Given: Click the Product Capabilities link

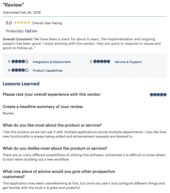Looking at the screenshot, I should [47, 71].
